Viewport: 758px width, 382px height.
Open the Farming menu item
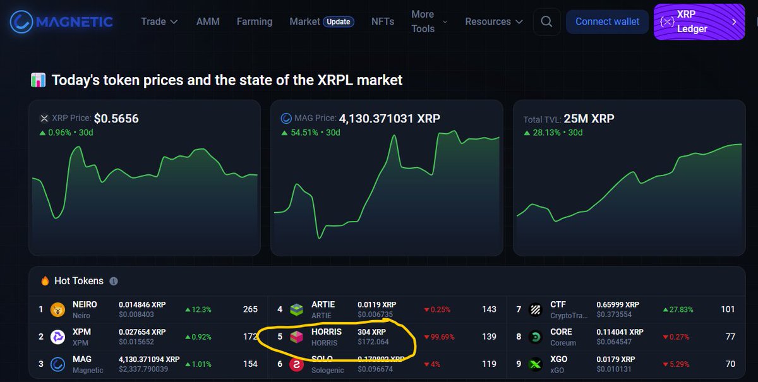(255, 21)
